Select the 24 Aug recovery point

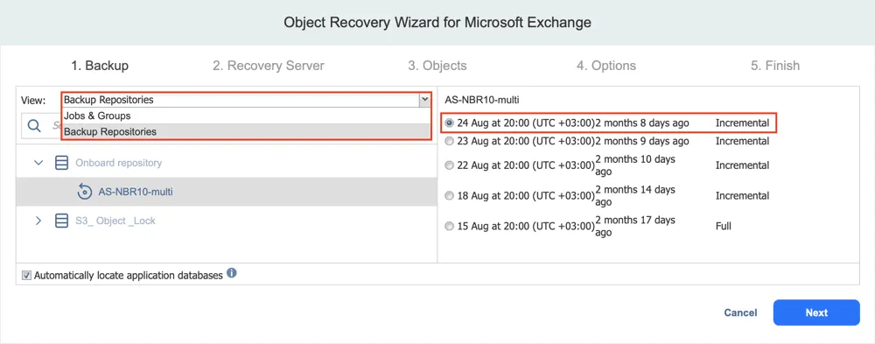tap(450, 123)
